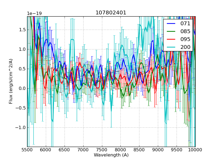Pick the 200 legend label
Screen dimensions: 217x163
185,47
